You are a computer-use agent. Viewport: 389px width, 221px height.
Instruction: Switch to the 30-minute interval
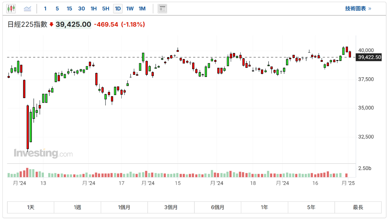(x=82, y=9)
